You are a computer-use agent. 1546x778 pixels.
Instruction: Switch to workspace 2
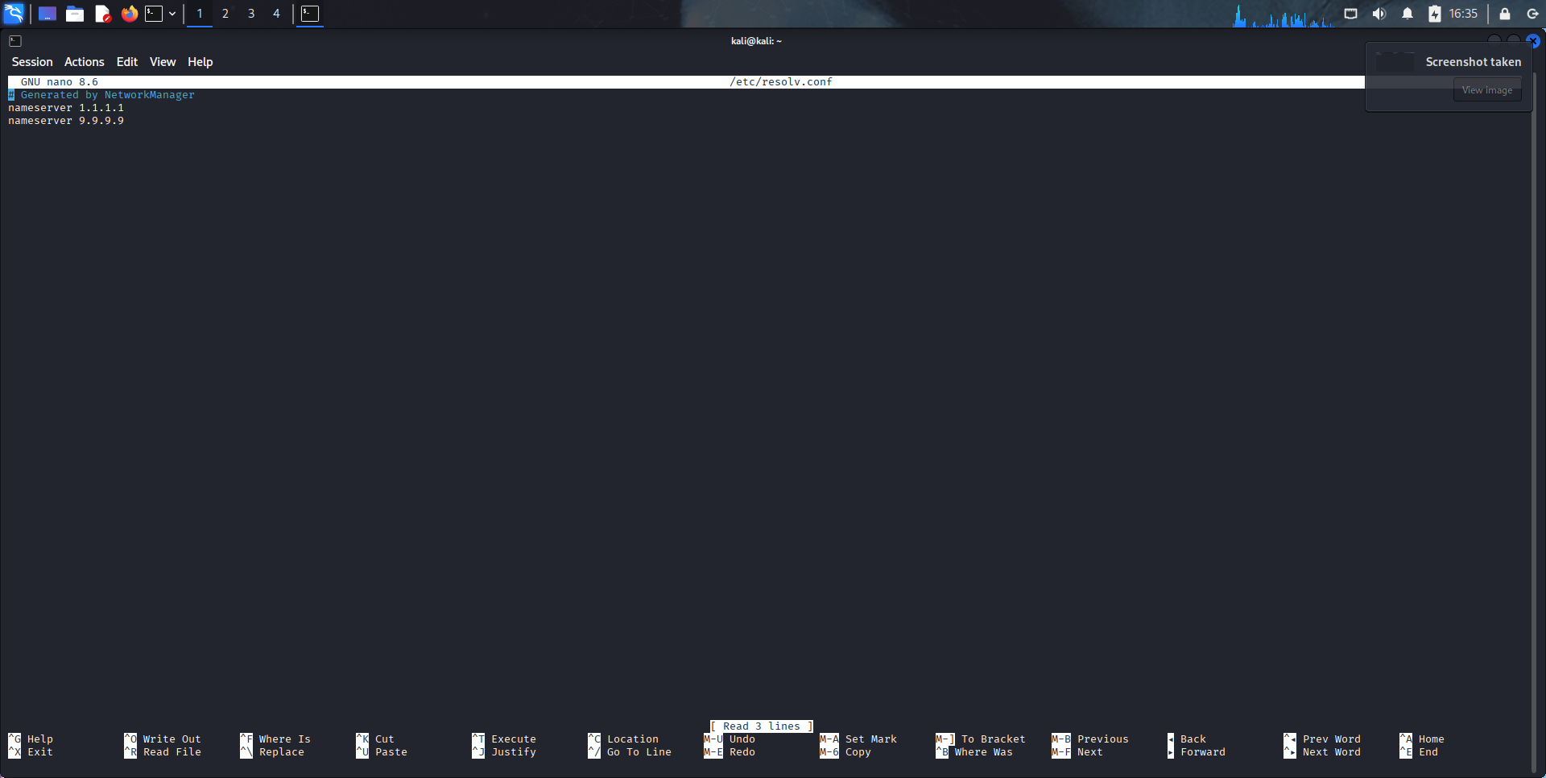(225, 14)
